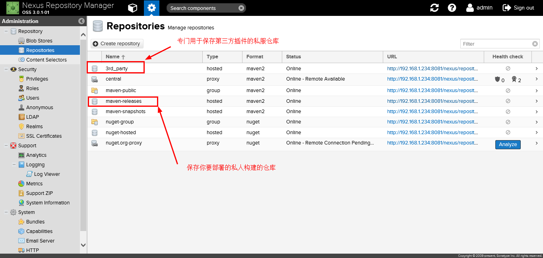Open the maven-public repository row
This screenshot has width=543, height=258.
315,90
